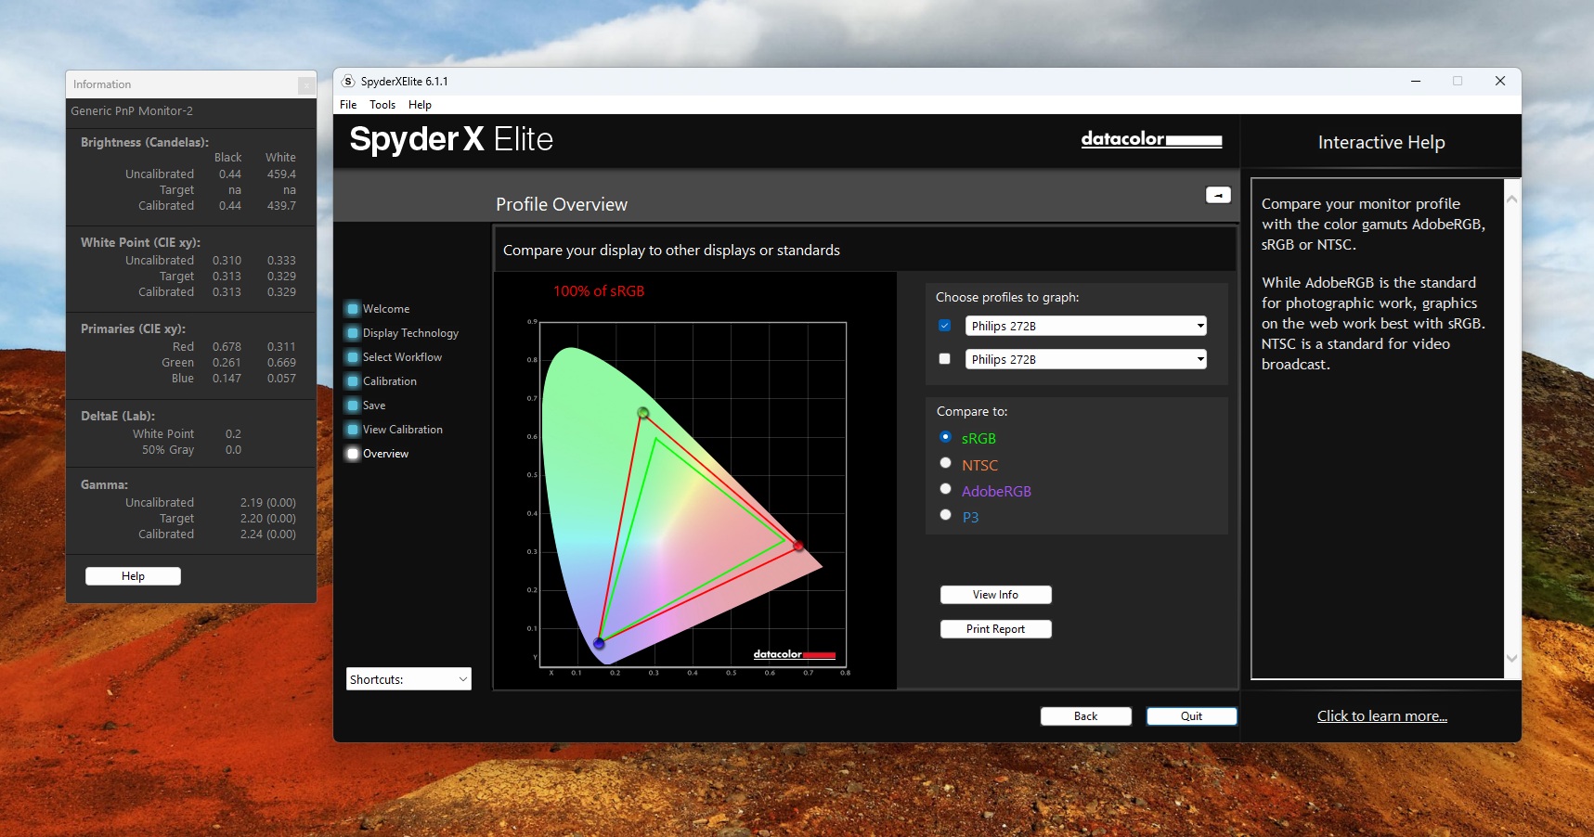1594x837 pixels.
Task: Enable the second Philips 272B profile checkbox
Action: pos(945,359)
